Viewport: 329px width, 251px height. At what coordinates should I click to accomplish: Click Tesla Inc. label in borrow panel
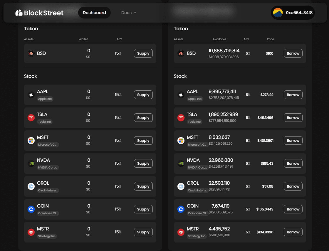(194, 122)
